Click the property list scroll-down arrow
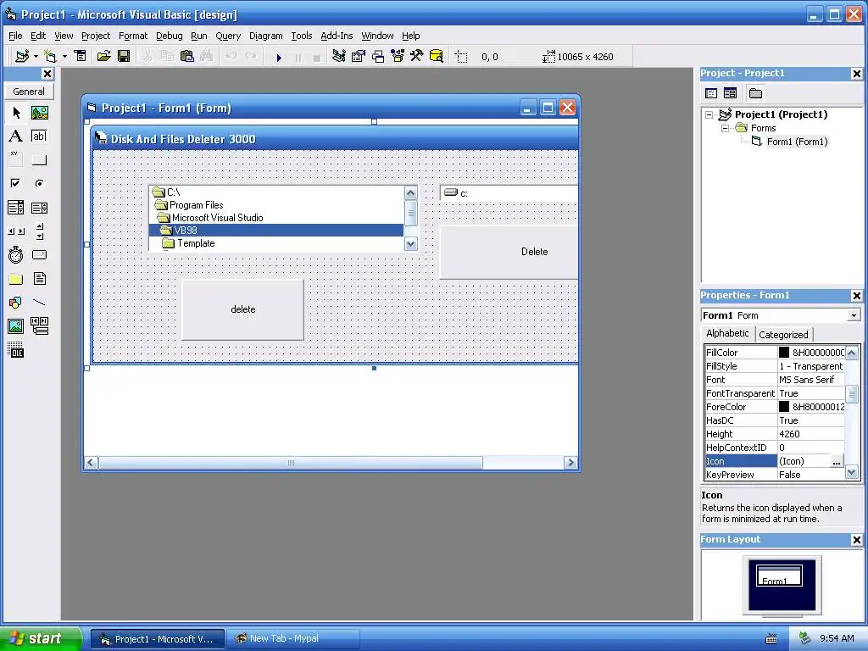Screen dimensions: 868x651 [852, 472]
